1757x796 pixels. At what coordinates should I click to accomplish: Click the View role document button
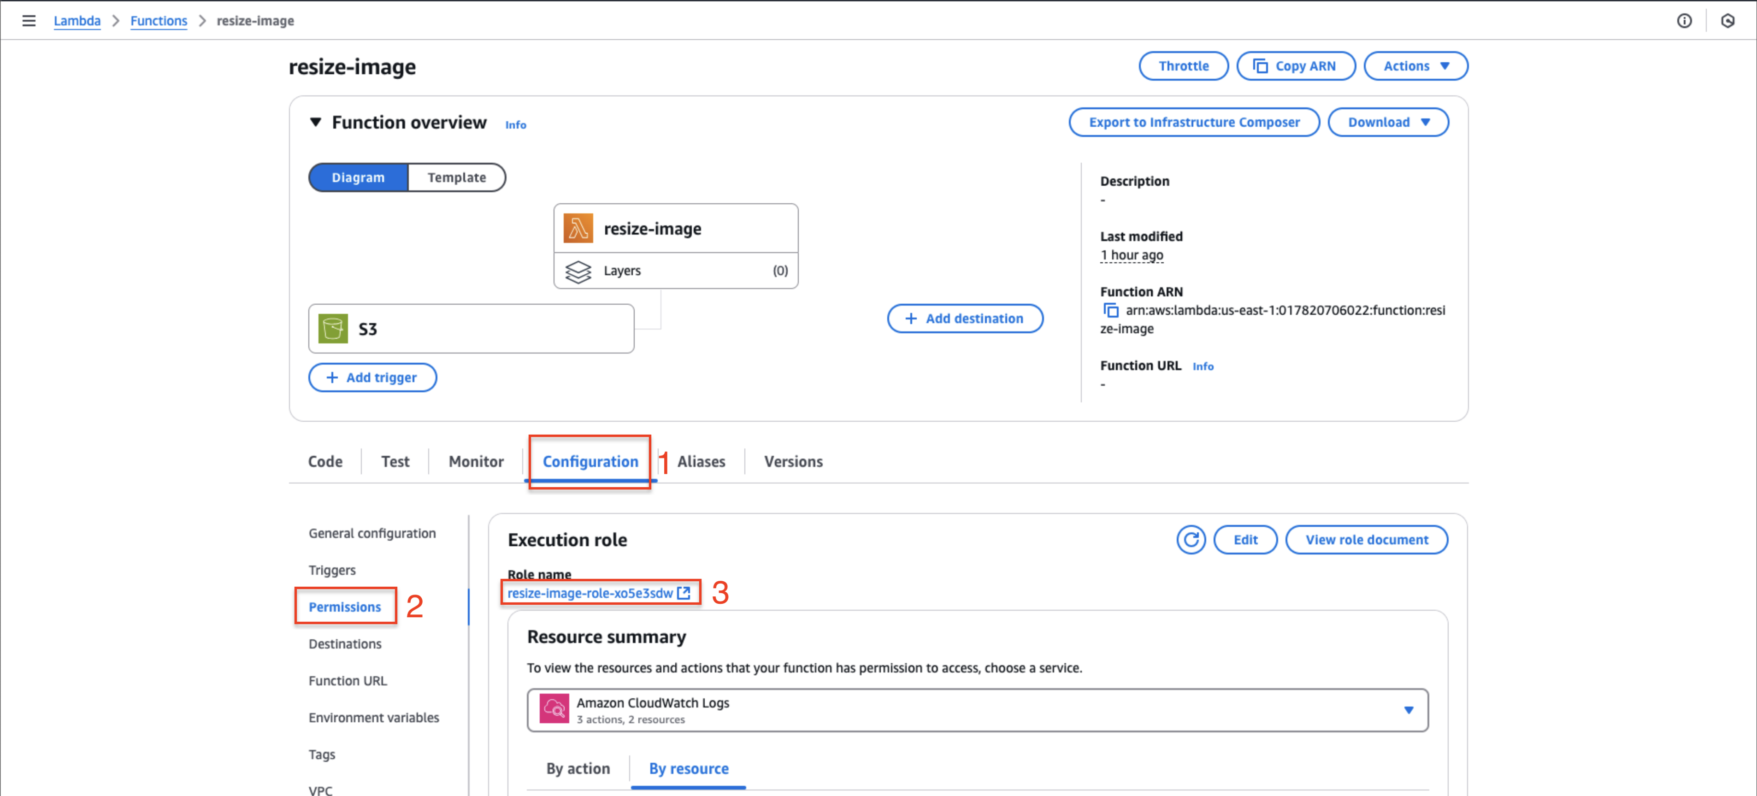click(1368, 539)
